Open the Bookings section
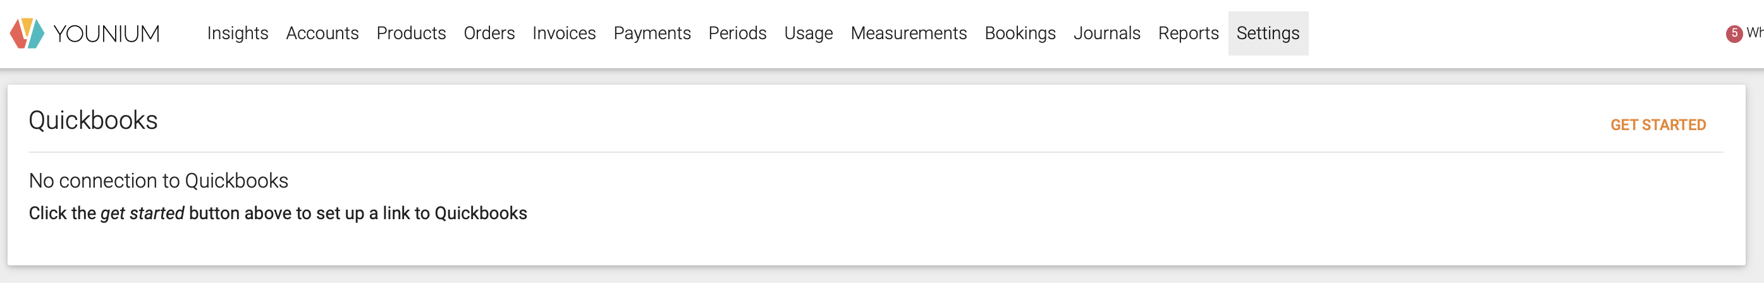 pos(1020,33)
